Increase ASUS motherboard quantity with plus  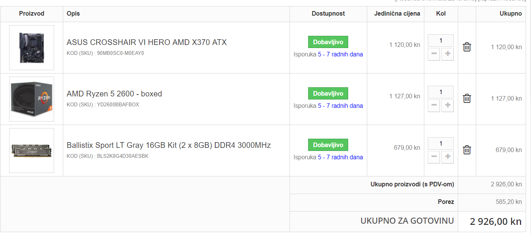pyautogui.click(x=448, y=54)
